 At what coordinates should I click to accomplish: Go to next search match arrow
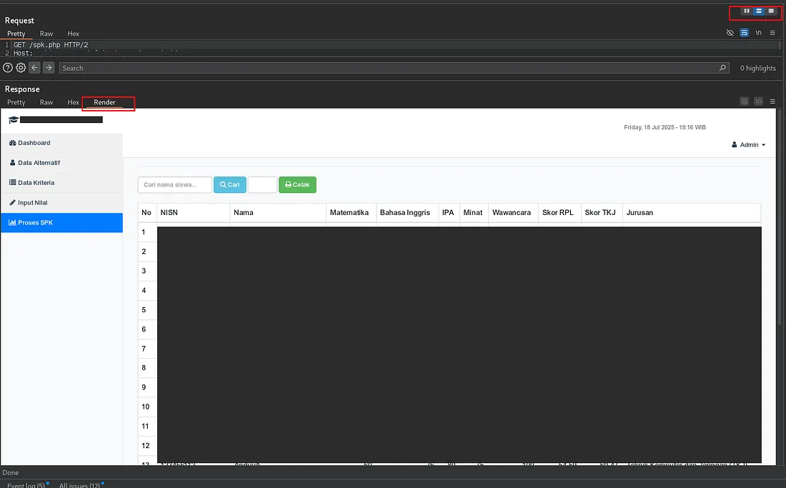click(x=49, y=68)
